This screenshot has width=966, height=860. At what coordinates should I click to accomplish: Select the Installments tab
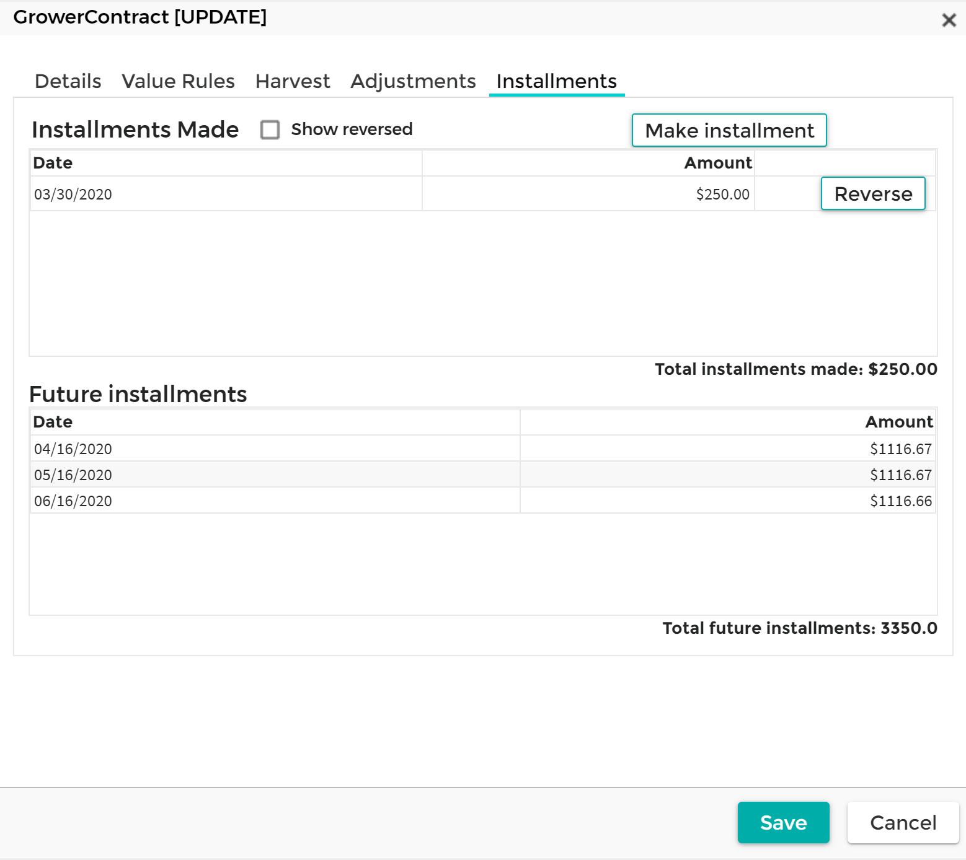(556, 81)
